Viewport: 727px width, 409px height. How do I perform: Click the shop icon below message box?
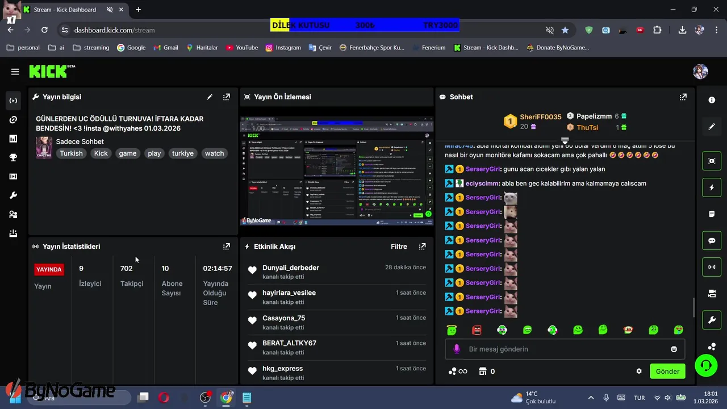(483, 372)
